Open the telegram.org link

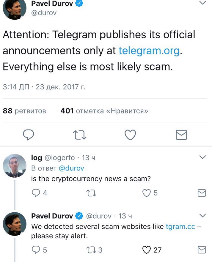149,51
